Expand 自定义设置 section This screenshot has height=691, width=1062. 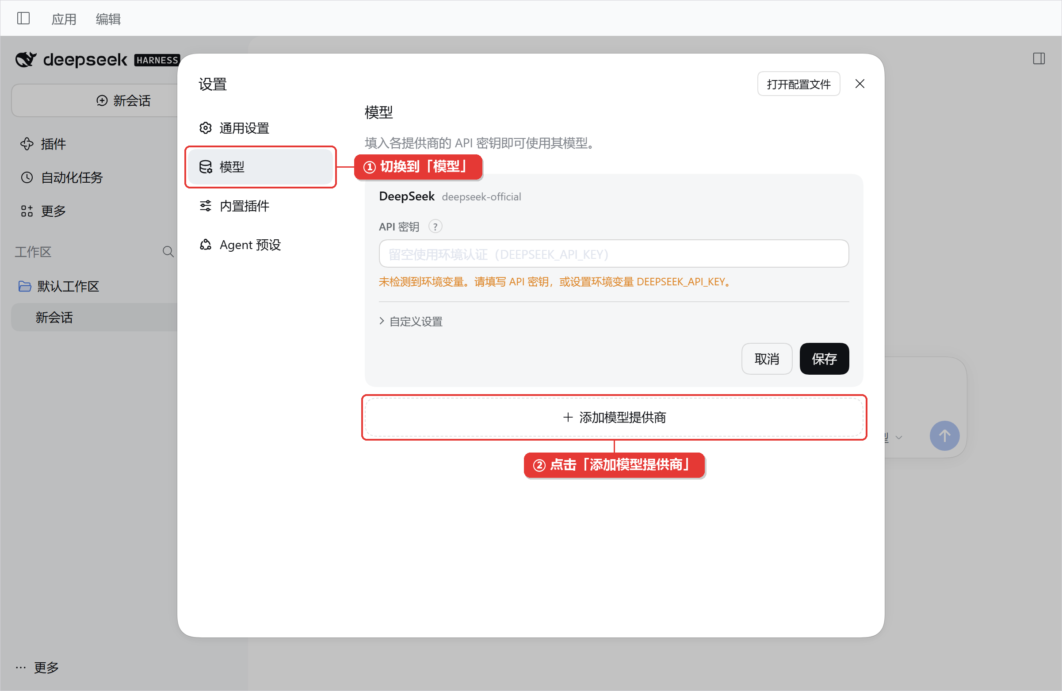[411, 322]
